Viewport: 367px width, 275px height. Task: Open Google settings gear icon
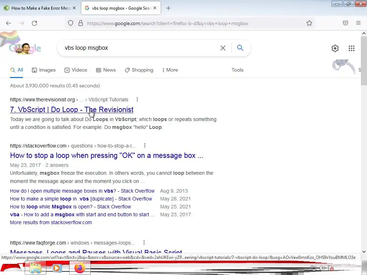(x=335, y=48)
